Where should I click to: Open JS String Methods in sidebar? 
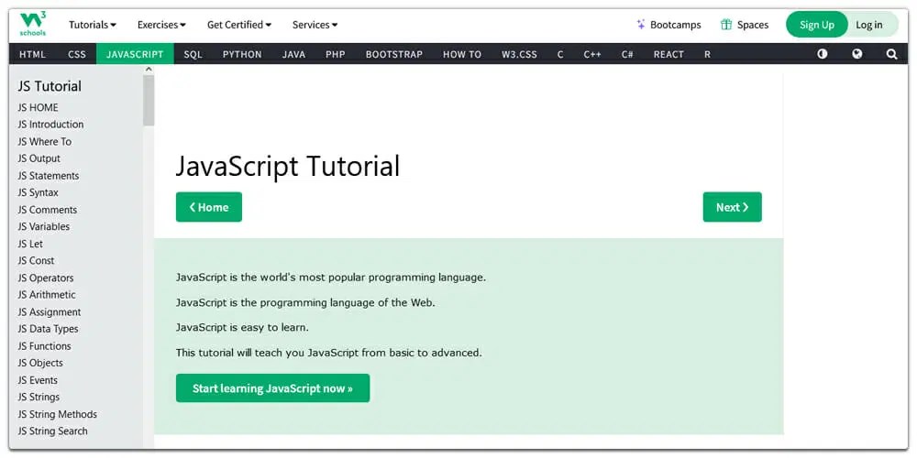point(57,414)
